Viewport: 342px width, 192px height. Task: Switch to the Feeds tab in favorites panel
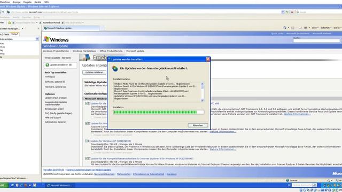coord(6,34)
